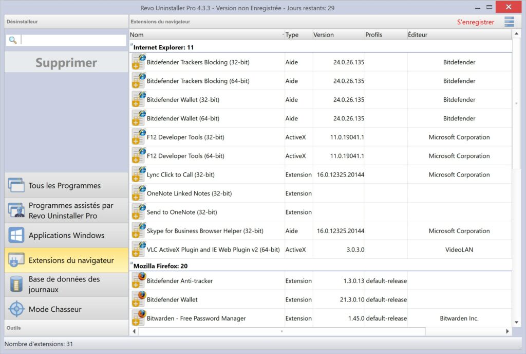
Task: Click the Tous les Programmes icon
Action: (16, 185)
